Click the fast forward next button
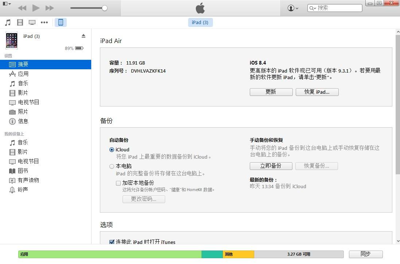The image size is (400, 264). 50,8
